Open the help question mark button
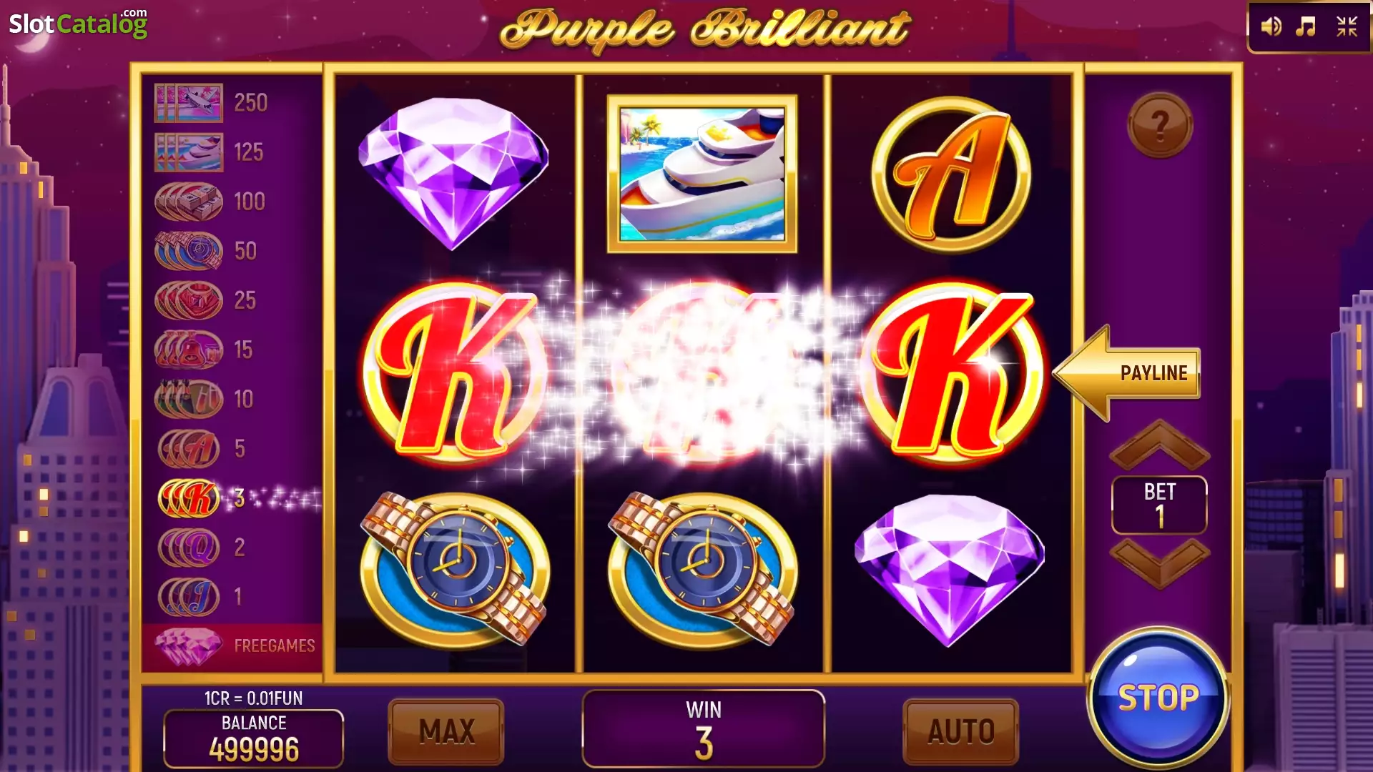This screenshot has height=772, width=1373. pos(1160,125)
